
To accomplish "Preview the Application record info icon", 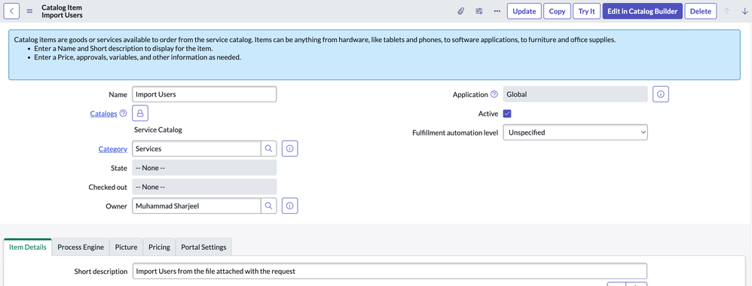I will tap(660, 94).
